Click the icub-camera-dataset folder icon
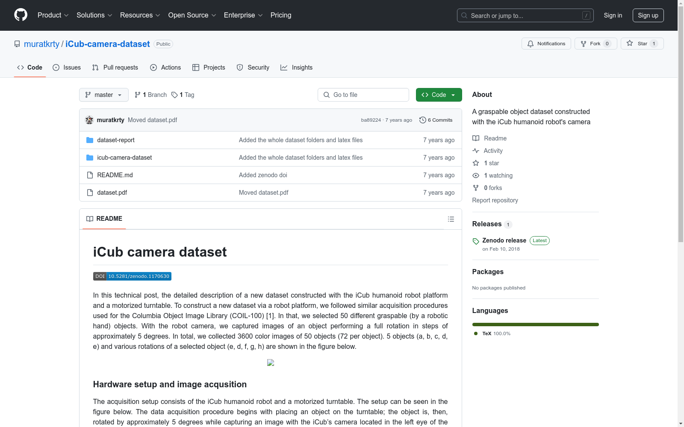Image resolution: width=684 pixels, height=427 pixels. pyautogui.click(x=90, y=158)
